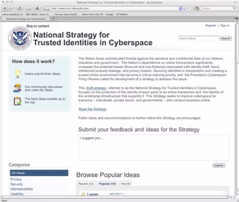
Task: Click the Submit button
Action: (219, 165)
